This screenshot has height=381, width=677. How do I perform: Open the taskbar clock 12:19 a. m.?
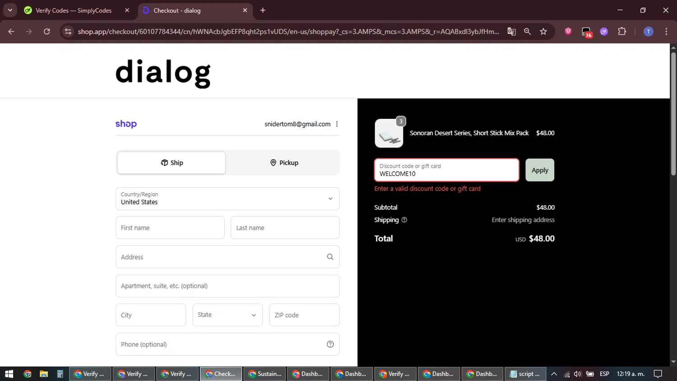click(631, 374)
